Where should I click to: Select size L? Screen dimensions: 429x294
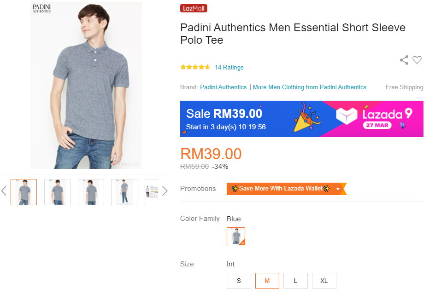pos(295,281)
